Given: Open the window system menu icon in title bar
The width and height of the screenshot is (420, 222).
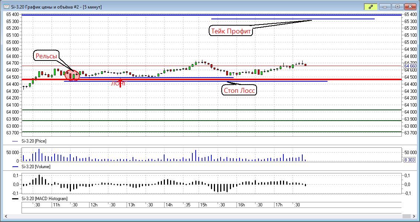Looking at the screenshot, I should 6,7.
